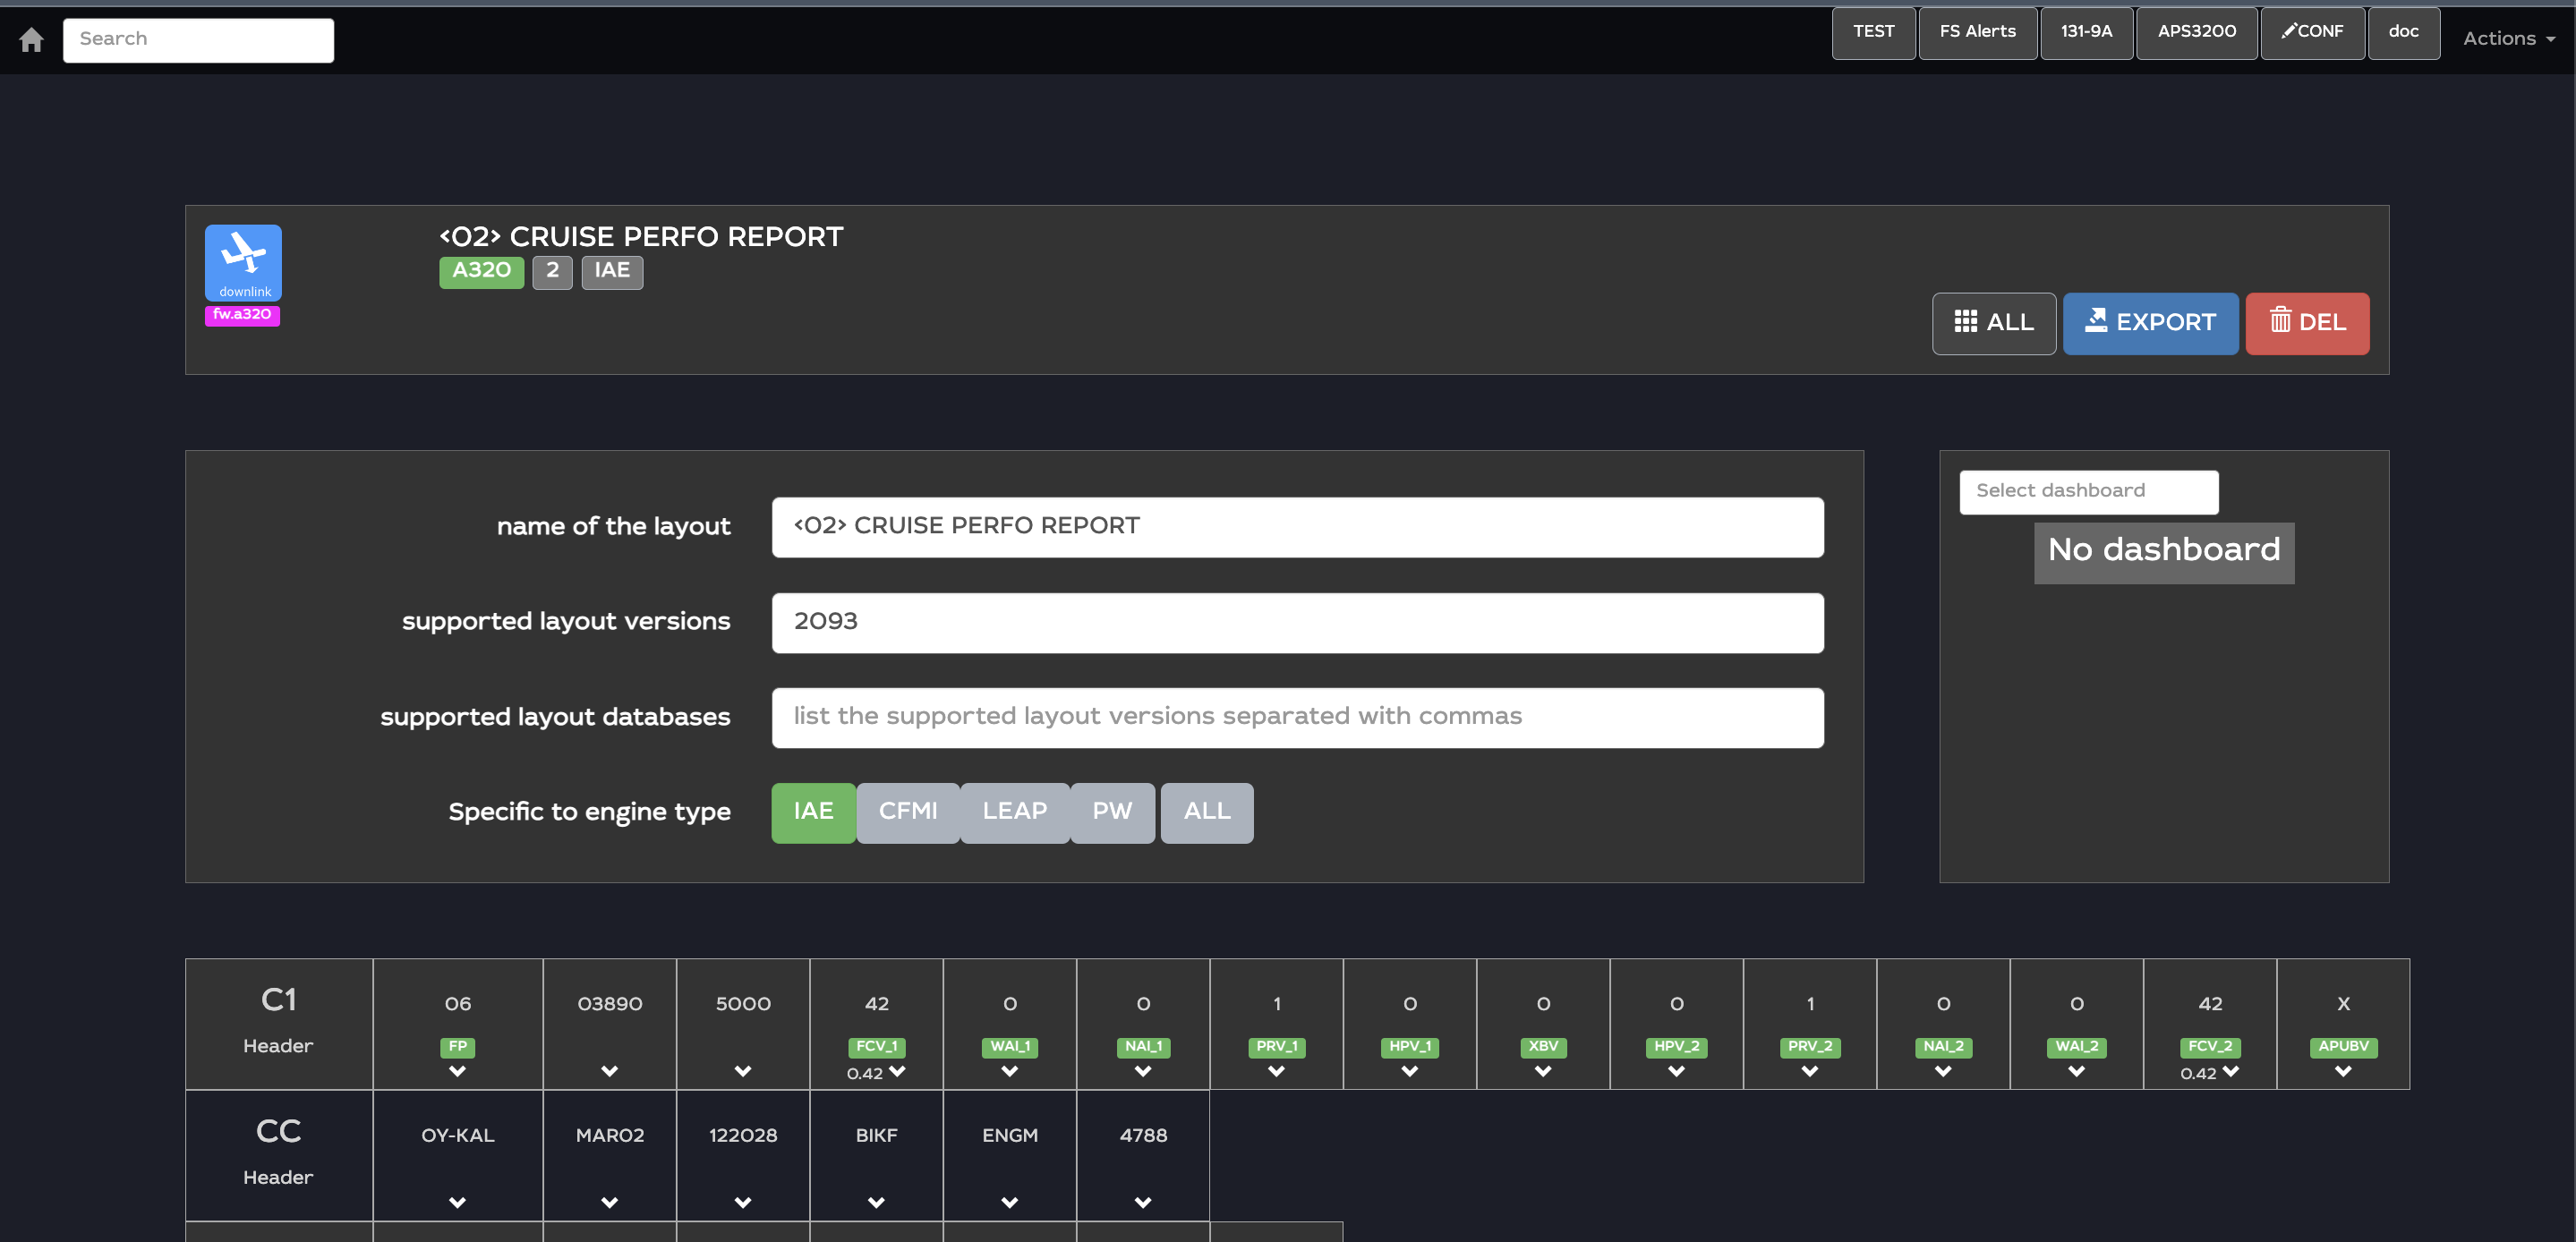
Task: Expand the OY-KAL cell chevron
Action: (x=457, y=1203)
